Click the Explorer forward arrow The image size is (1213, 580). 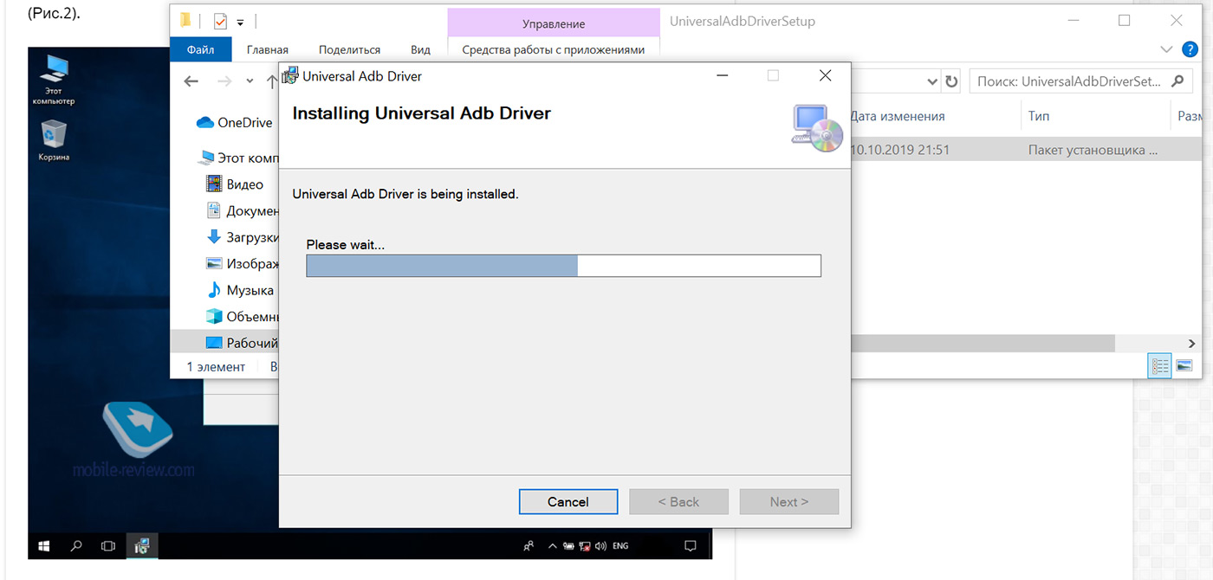tap(224, 81)
